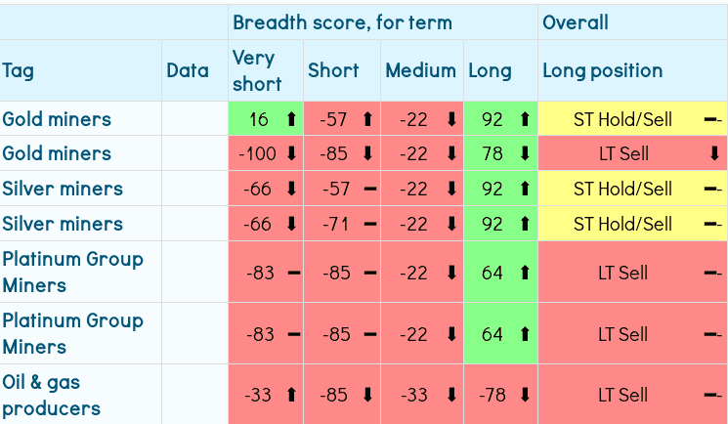Click the down arrow beside the 78 score

(x=525, y=153)
